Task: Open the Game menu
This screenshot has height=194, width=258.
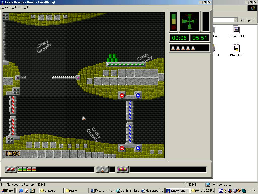Action: 5,7
